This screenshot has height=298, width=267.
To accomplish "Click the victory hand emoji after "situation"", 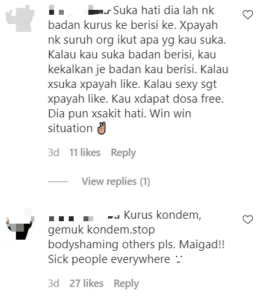I will pyautogui.click(x=101, y=128).
